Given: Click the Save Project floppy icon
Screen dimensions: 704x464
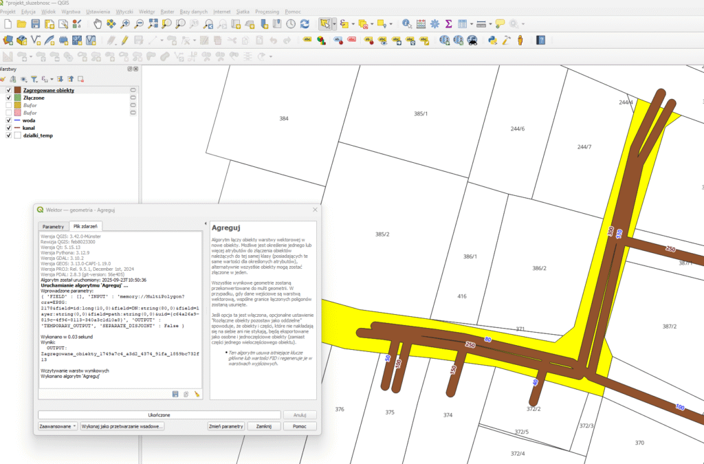Looking at the screenshot, I should (36, 24).
